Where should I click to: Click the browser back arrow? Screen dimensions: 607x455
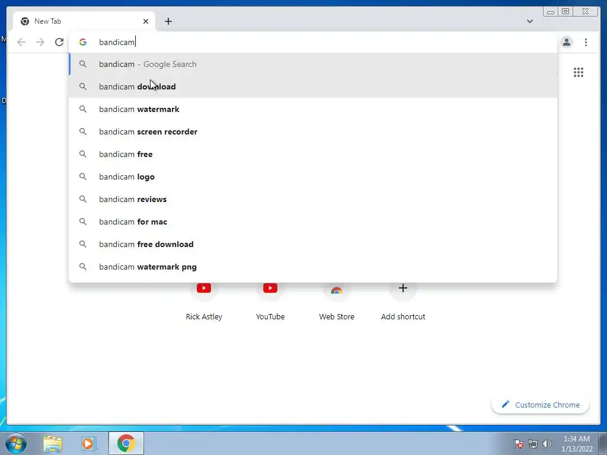click(x=21, y=42)
